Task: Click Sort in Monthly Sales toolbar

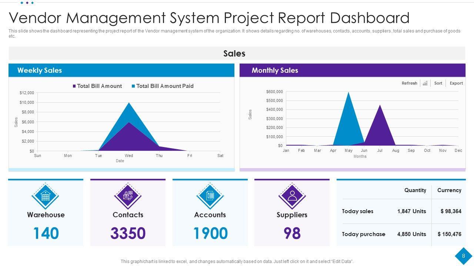Action: [438, 83]
